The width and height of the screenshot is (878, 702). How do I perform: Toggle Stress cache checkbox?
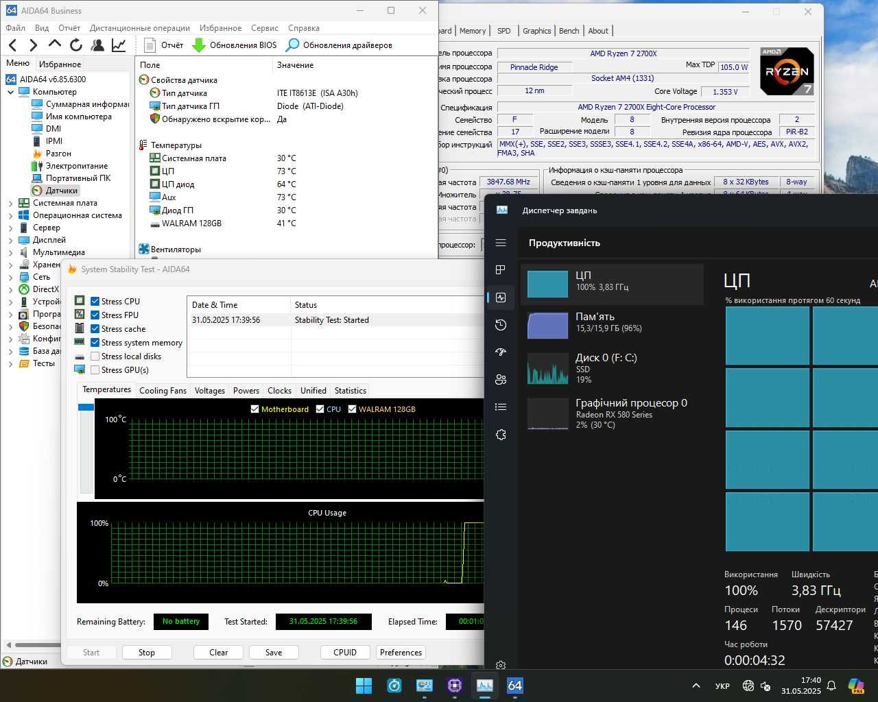coord(95,329)
